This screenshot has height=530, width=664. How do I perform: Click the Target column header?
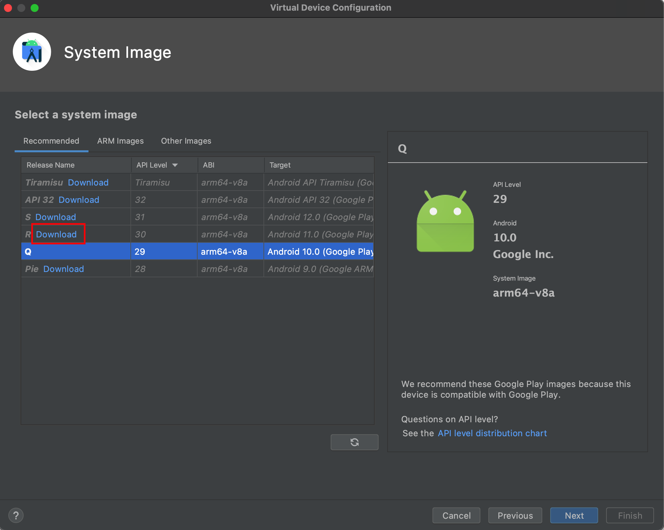(x=280, y=165)
